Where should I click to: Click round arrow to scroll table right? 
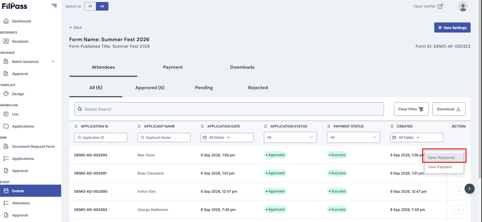470,189
